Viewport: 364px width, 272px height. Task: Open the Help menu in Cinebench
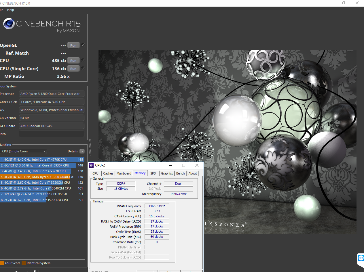click(x=11, y=10)
